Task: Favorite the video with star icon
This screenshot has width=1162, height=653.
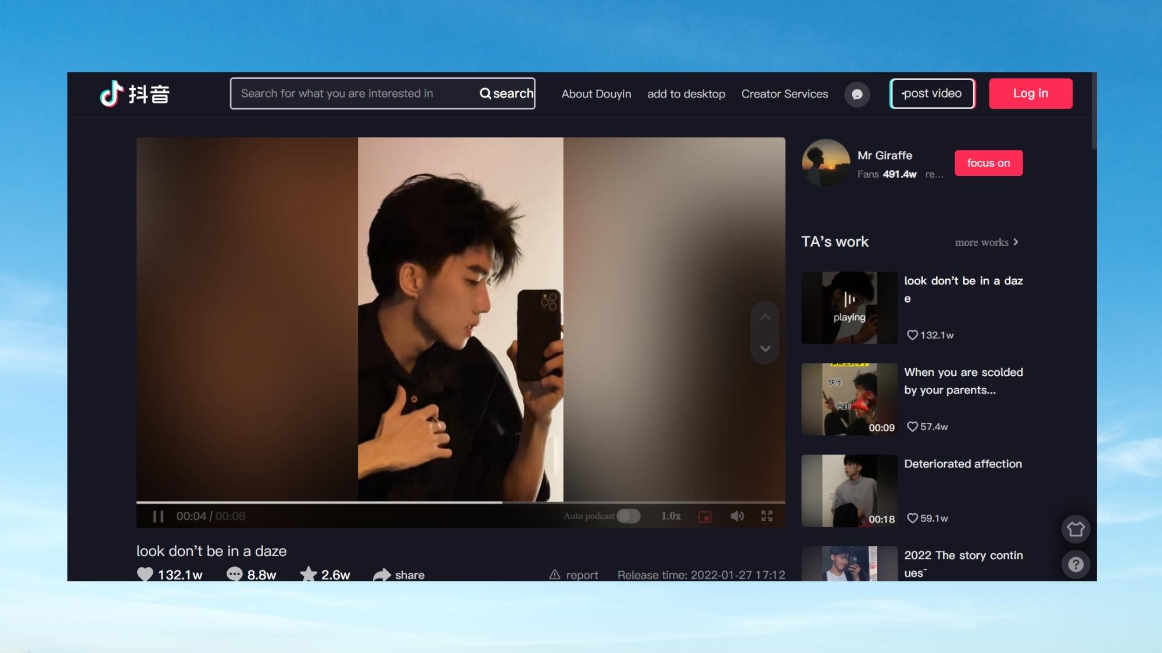Action: click(x=309, y=574)
